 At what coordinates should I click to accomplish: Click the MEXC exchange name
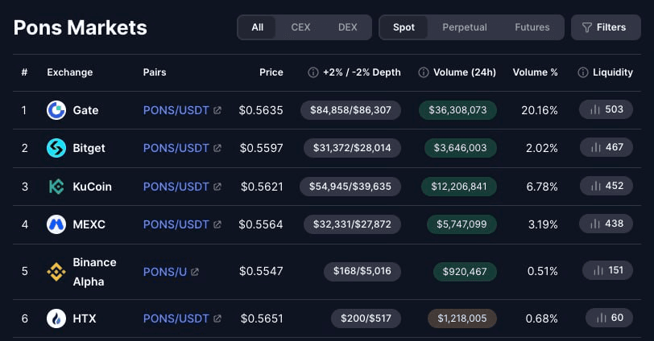click(89, 224)
